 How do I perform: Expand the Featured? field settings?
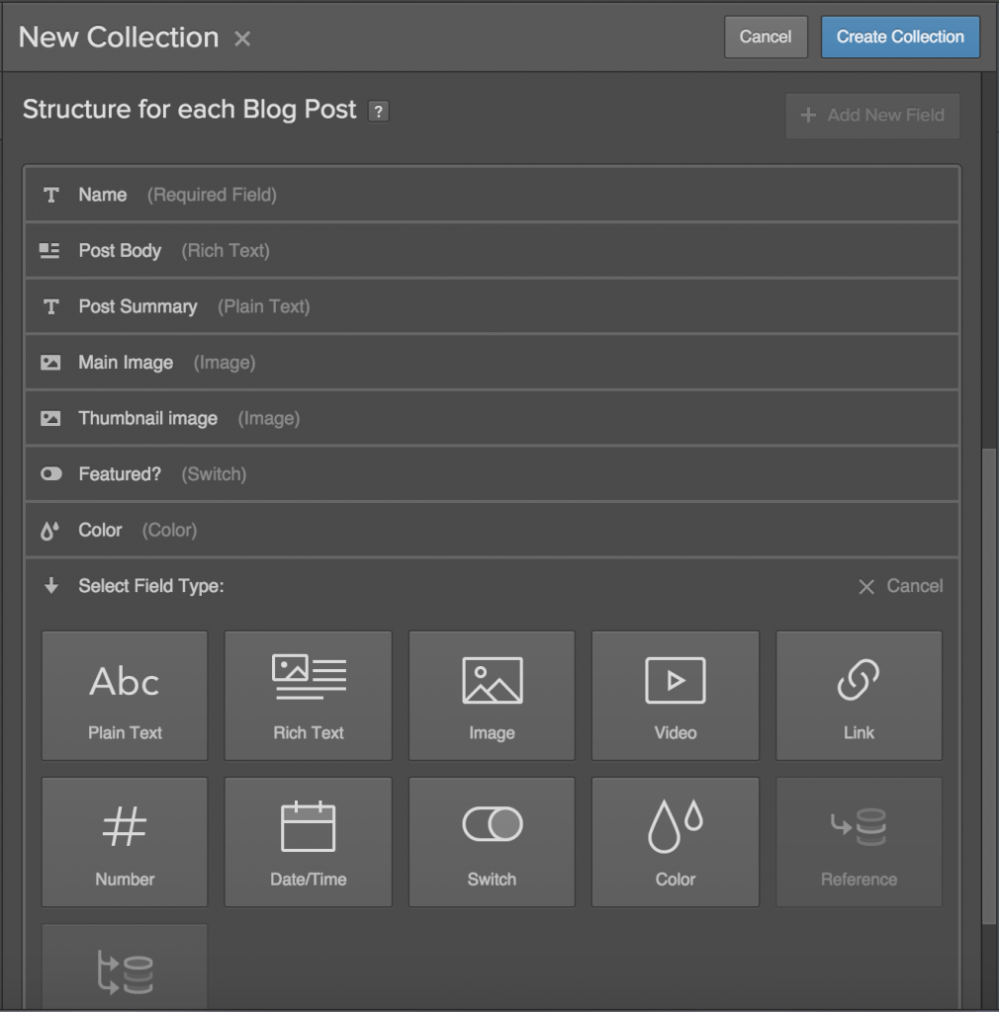click(x=491, y=473)
